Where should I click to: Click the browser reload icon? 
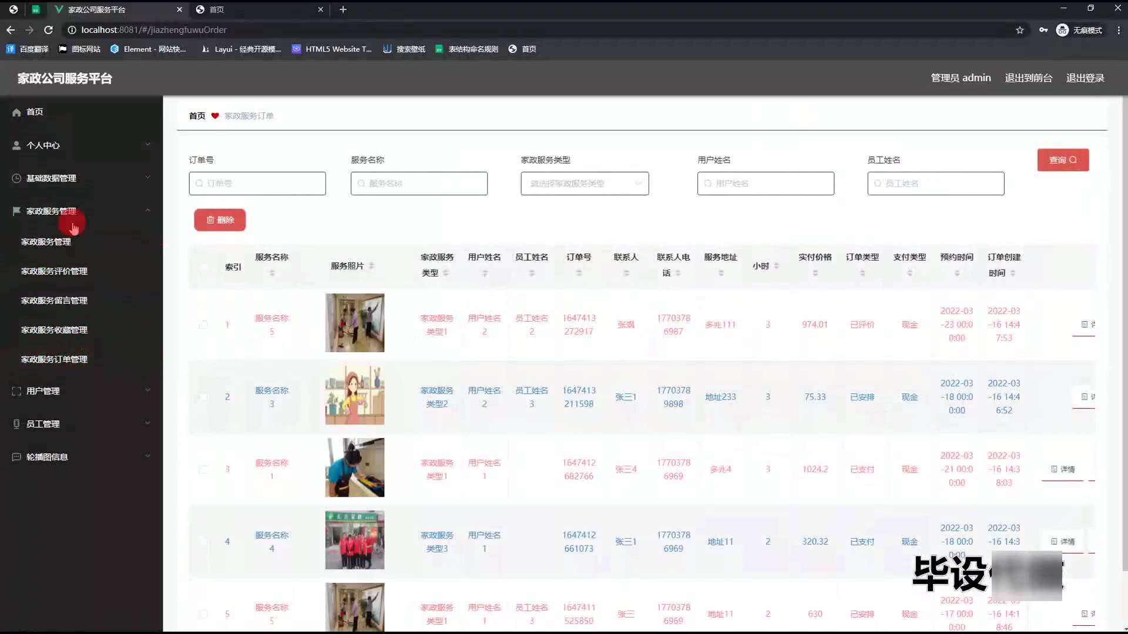[49, 30]
